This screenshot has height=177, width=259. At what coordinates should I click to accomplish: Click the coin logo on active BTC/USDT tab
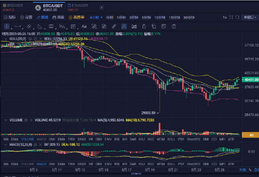pyautogui.click(x=38, y=8)
